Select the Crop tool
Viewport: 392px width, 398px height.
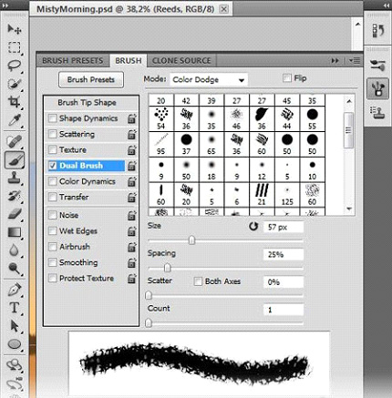[14, 101]
